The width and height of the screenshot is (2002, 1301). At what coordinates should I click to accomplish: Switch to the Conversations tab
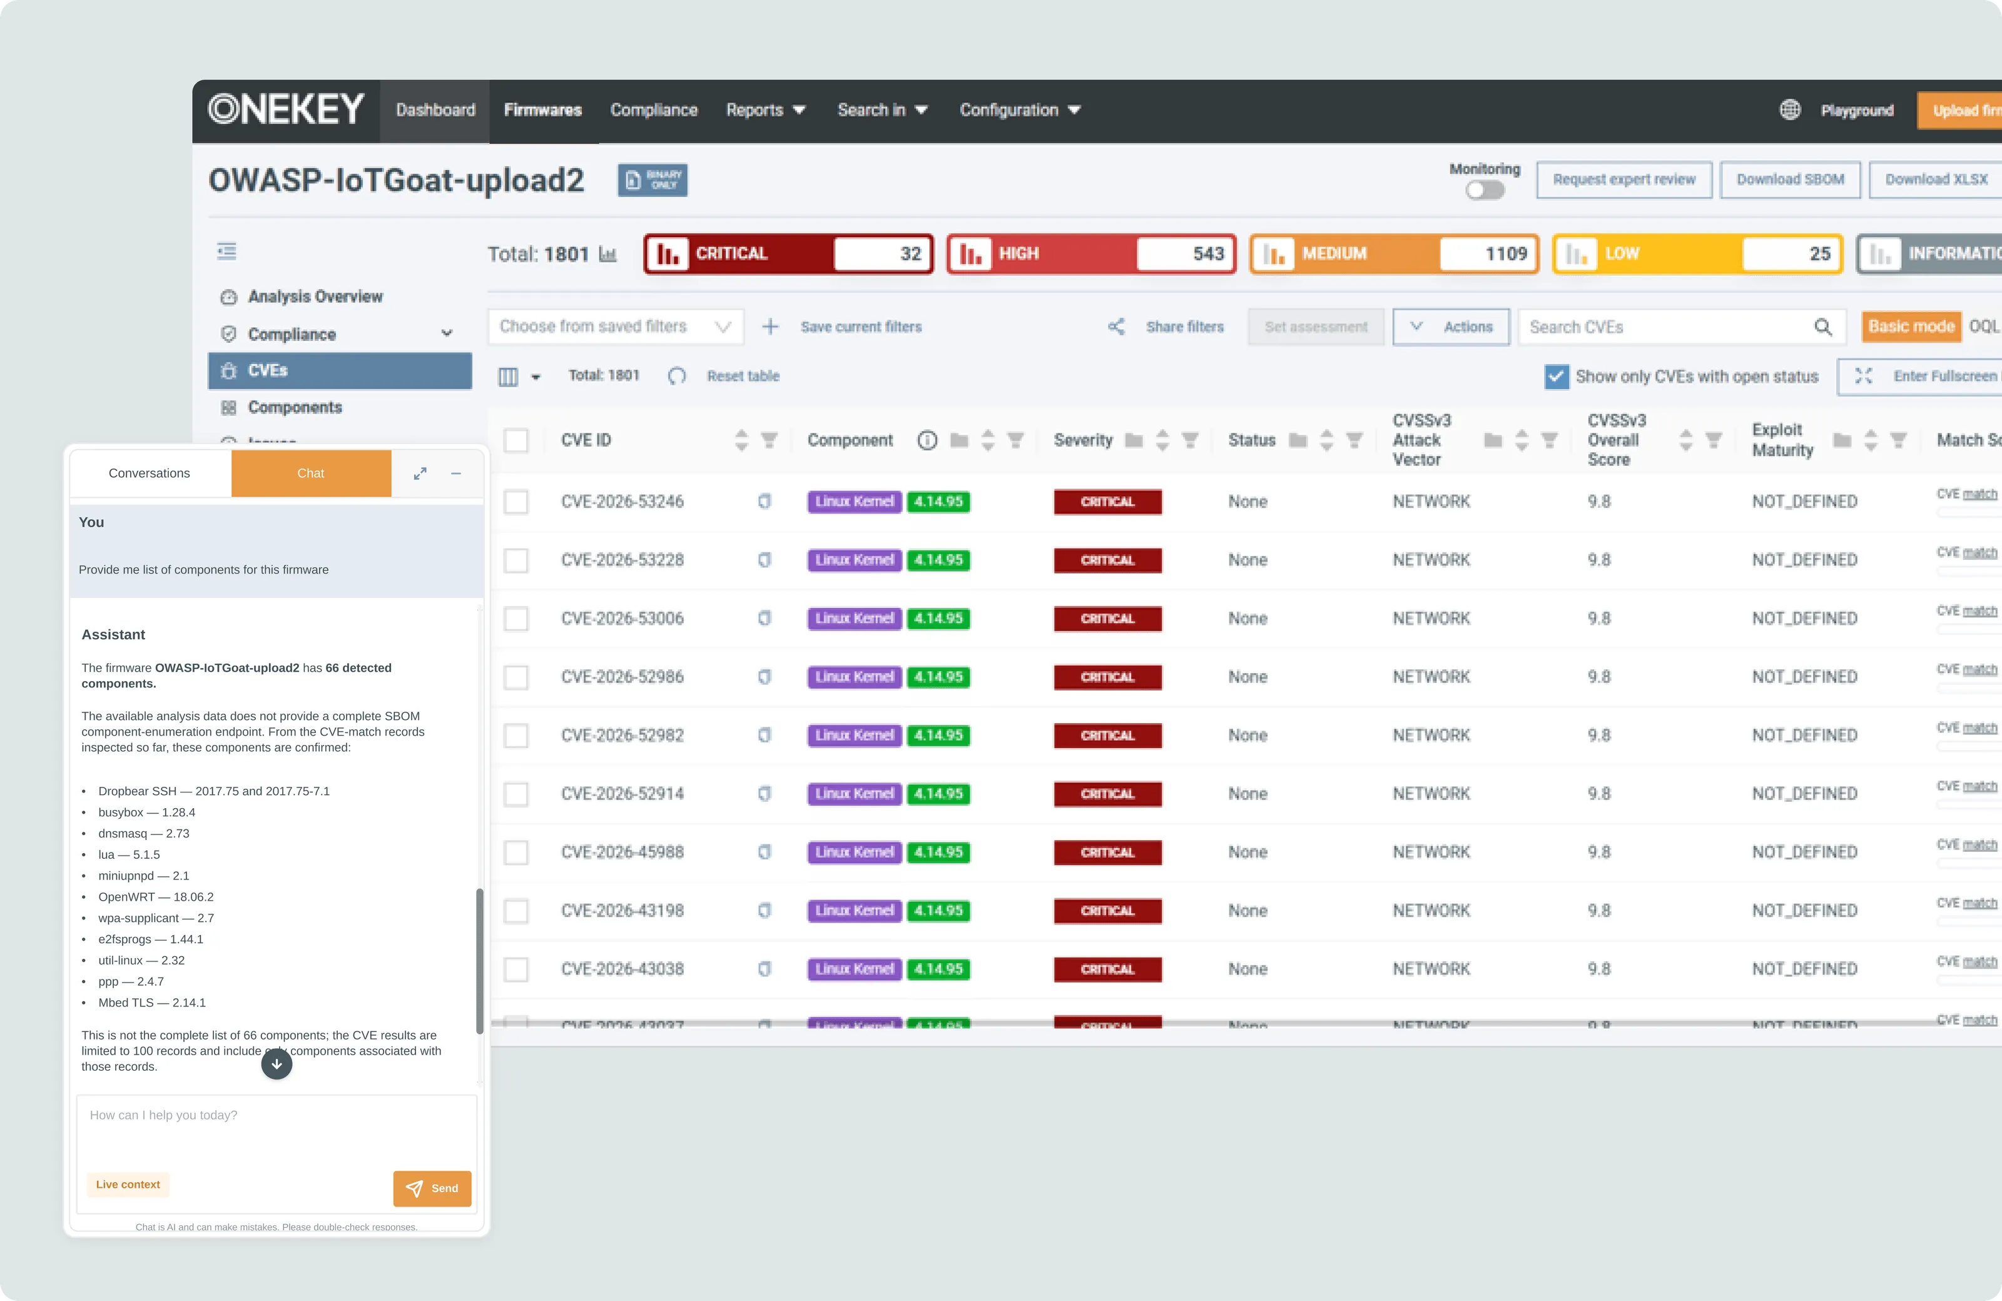point(150,473)
